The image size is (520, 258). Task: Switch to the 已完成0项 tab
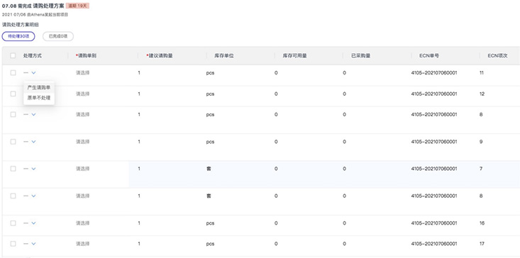pos(58,36)
